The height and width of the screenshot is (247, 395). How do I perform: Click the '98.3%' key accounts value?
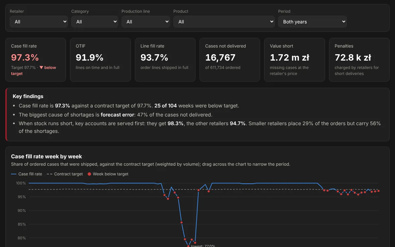175,123
